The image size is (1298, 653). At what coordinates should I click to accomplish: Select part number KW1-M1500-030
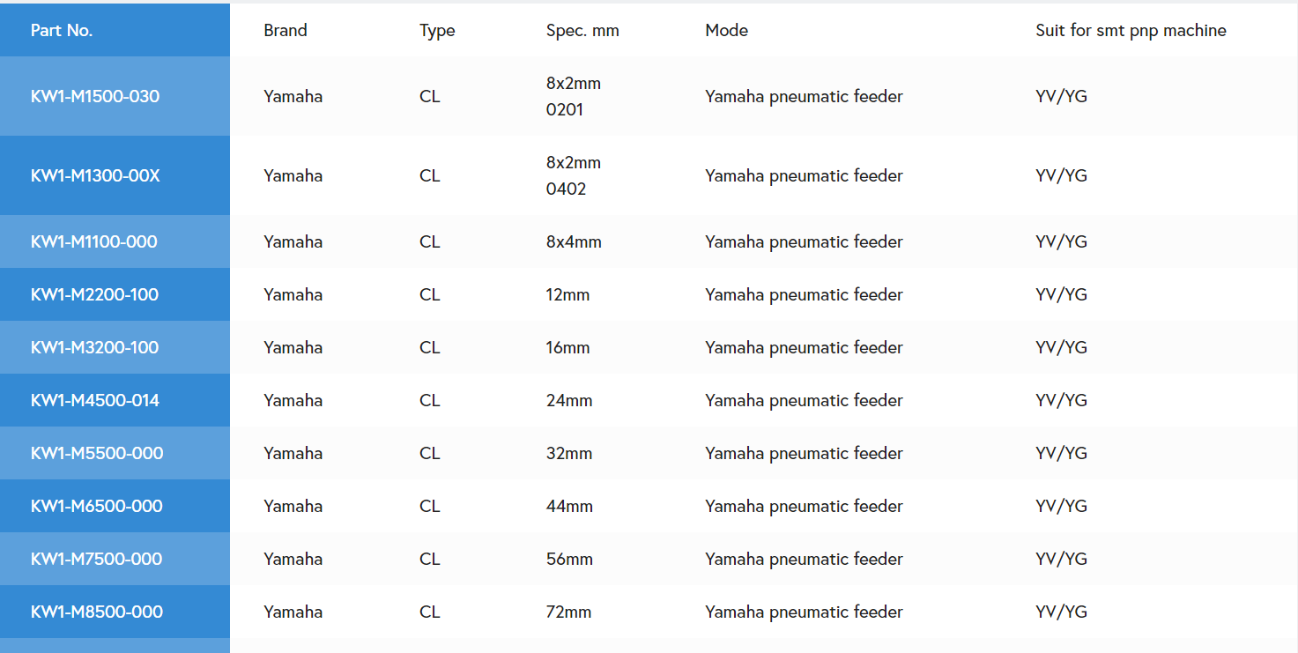[95, 96]
